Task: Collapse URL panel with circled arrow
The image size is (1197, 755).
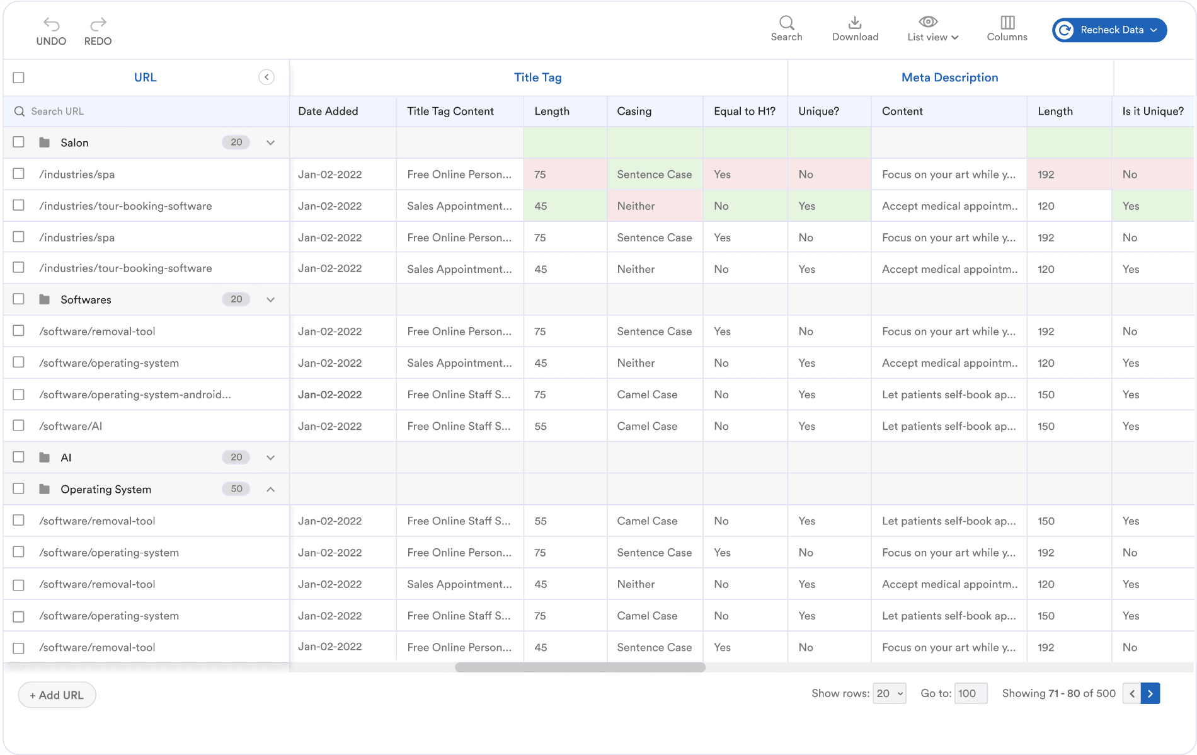Action: [x=266, y=77]
